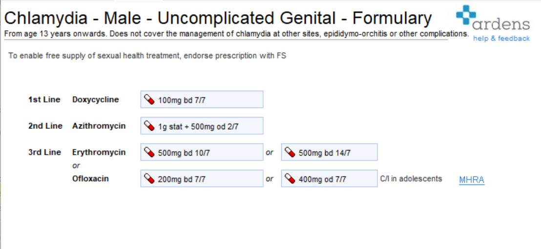Click the pill icon beside Azithromycin 1g stat

point(149,126)
